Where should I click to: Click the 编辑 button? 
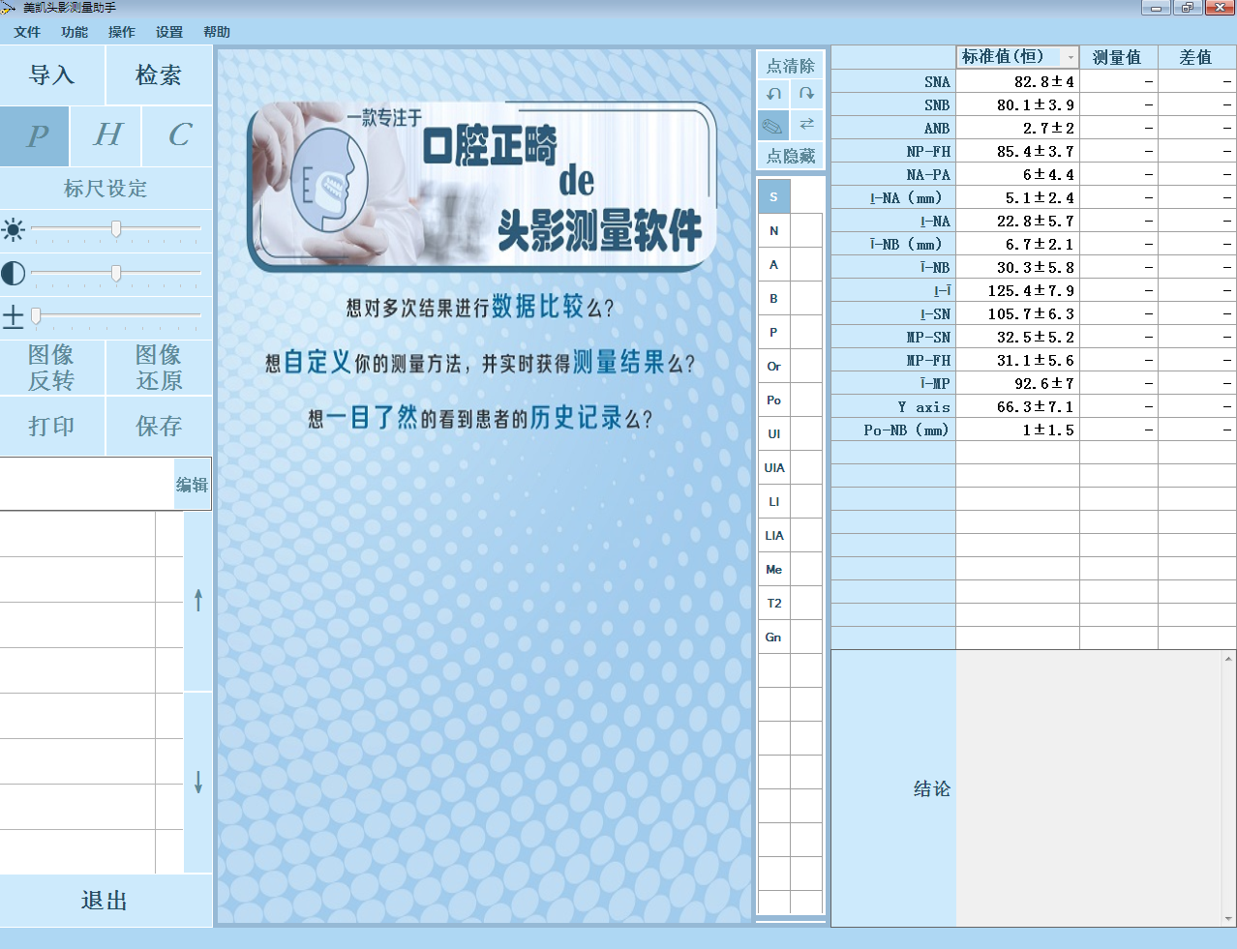click(x=192, y=485)
